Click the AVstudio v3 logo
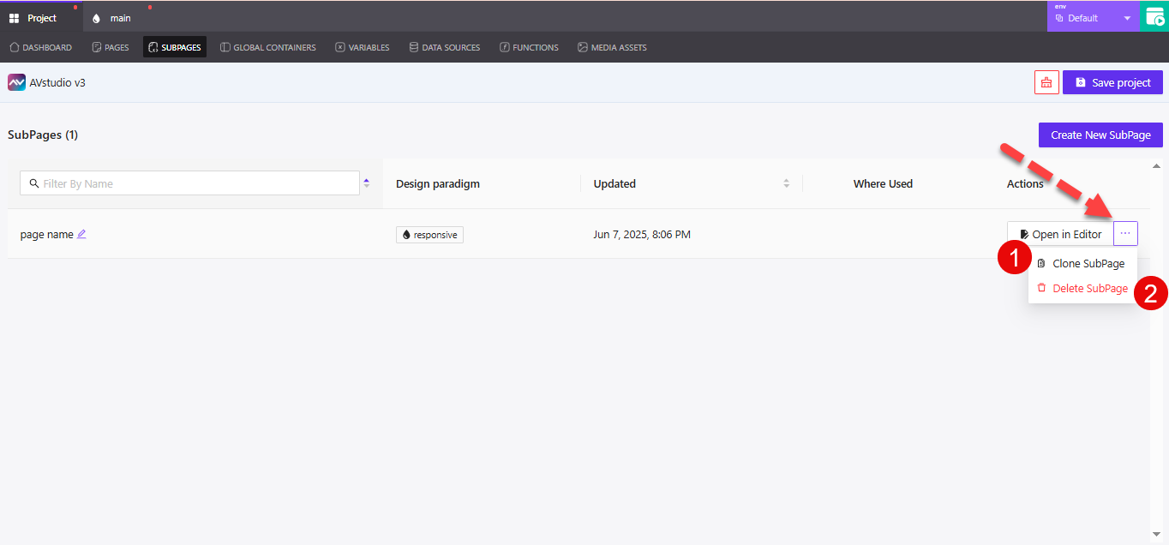 (16, 81)
